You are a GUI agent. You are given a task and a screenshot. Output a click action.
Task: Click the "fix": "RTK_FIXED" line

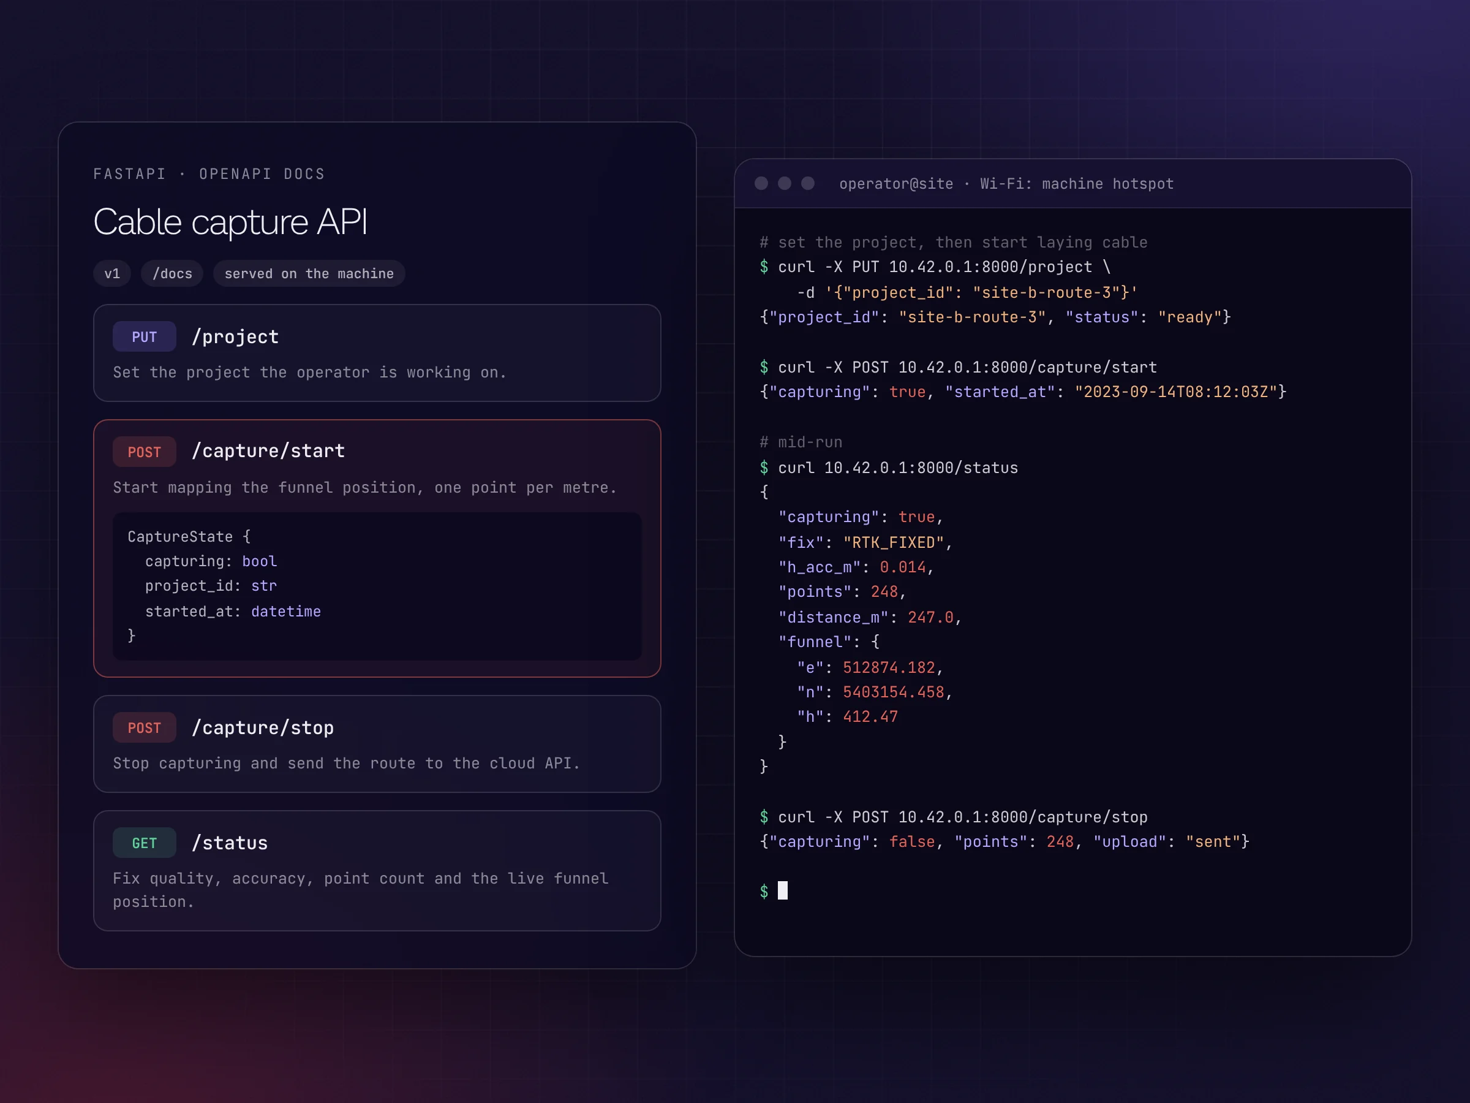(865, 542)
